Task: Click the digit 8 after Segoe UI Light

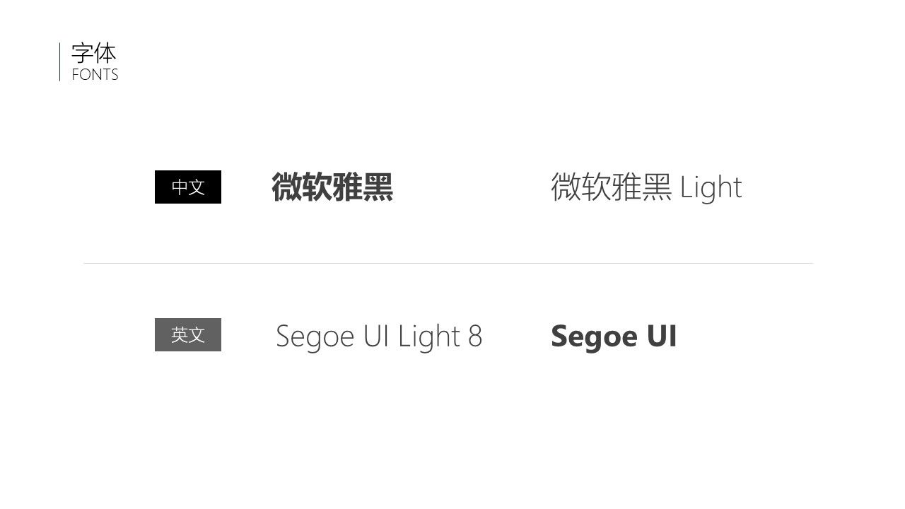Action: 475,337
